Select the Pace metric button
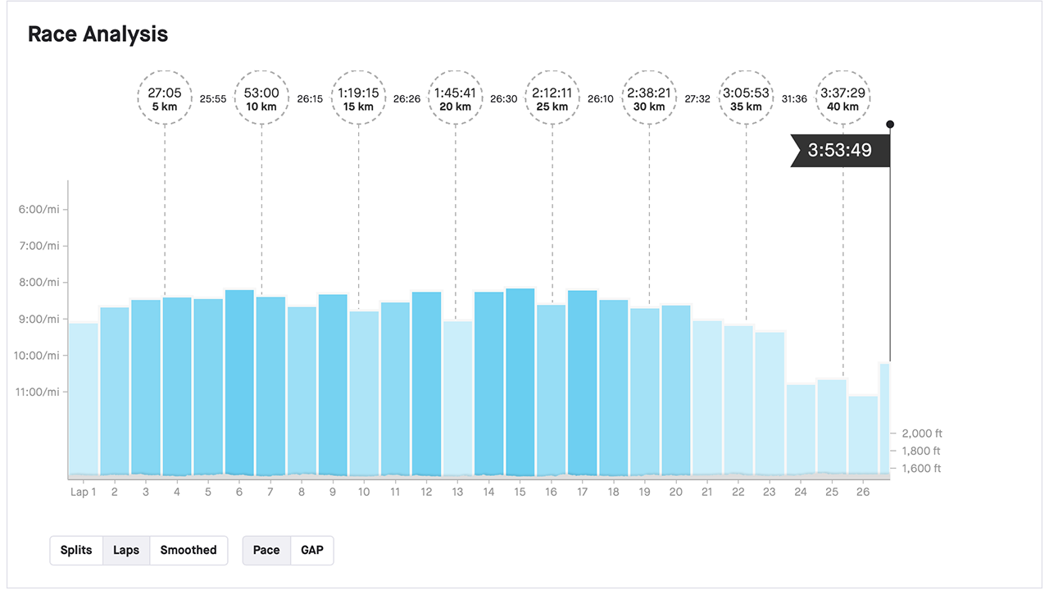 pos(266,550)
